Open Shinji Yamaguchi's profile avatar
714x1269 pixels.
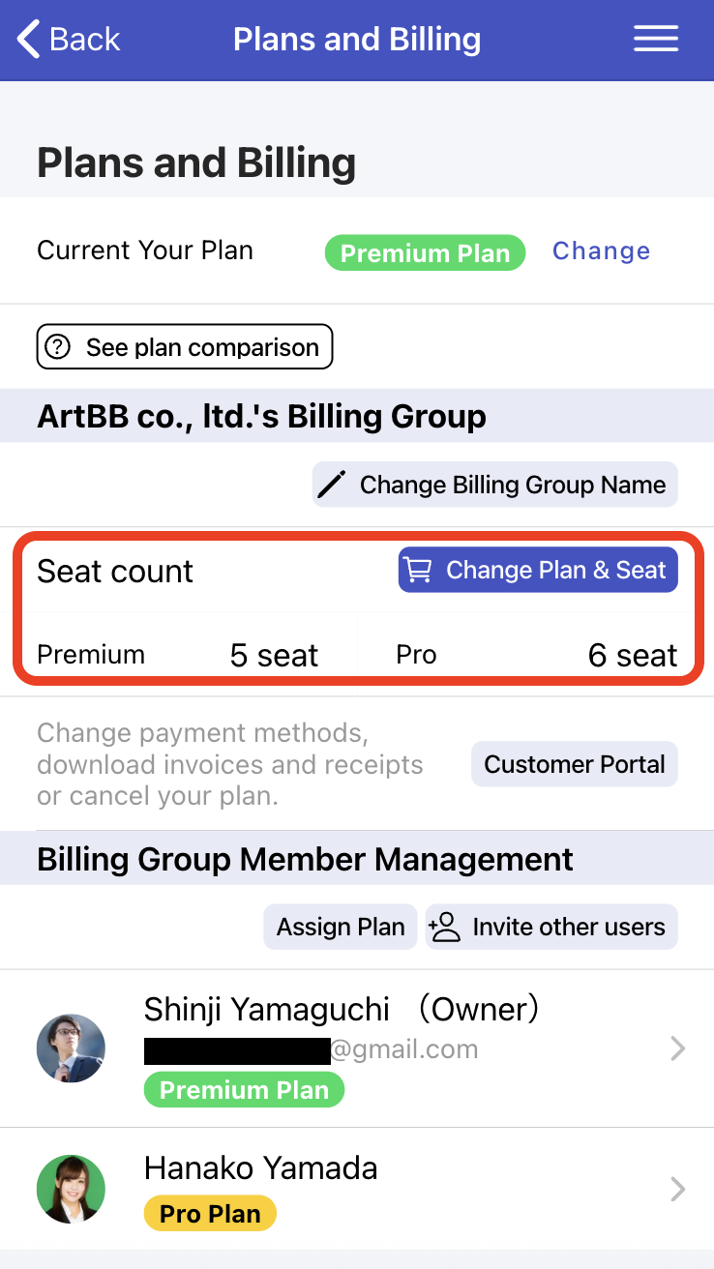click(71, 1048)
